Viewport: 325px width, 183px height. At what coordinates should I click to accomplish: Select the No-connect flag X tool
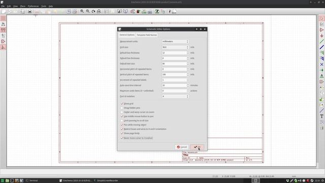tap(321, 65)
